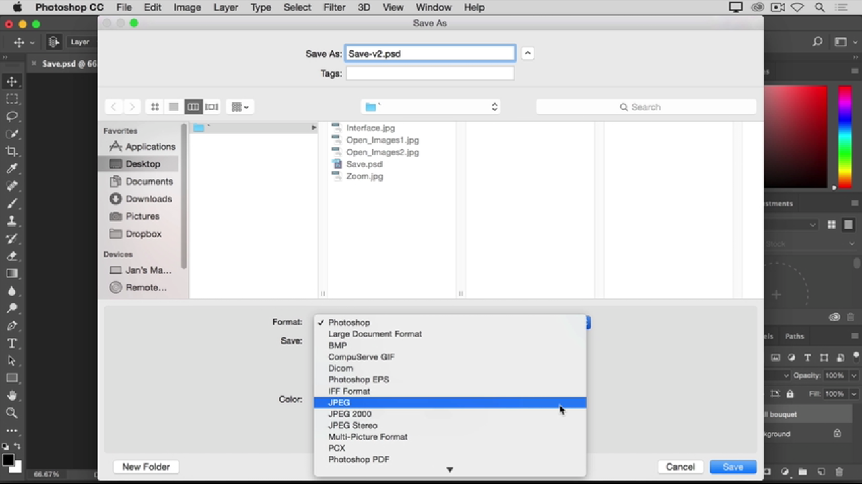862x484 pixels.
Task: Switch file browser to cover flow view
Action: (212, 107)
